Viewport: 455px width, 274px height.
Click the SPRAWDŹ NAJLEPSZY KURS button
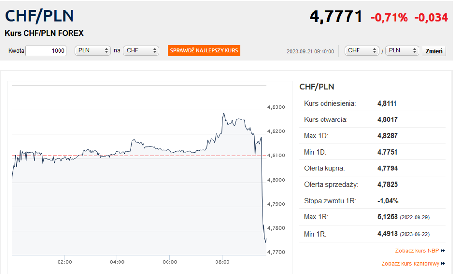click(204, 50)
